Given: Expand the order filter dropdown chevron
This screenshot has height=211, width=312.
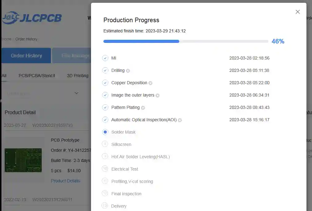Looking at the screenshot, I should click(x=77, y=93).
